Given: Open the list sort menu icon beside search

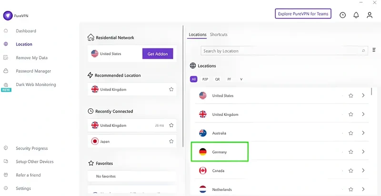Looking at the screenshot, I should coord(374,50).
